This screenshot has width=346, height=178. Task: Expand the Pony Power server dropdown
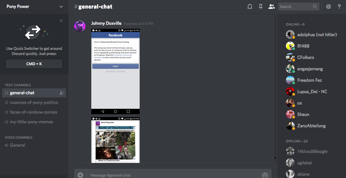[61, 7]
